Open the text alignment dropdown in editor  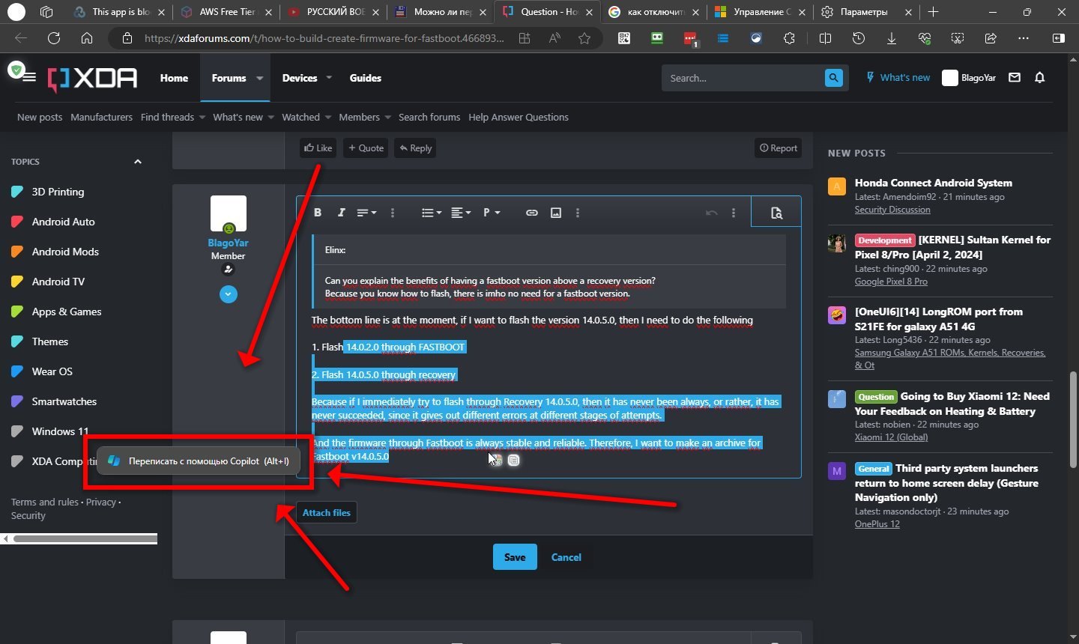(461, 213)
